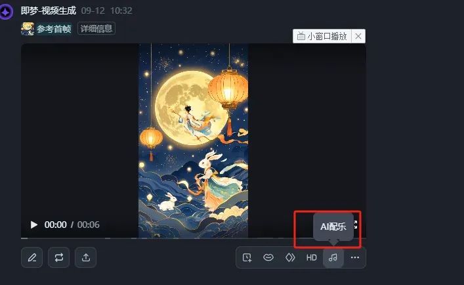Open 详细信息 details

tap(96, 28)
